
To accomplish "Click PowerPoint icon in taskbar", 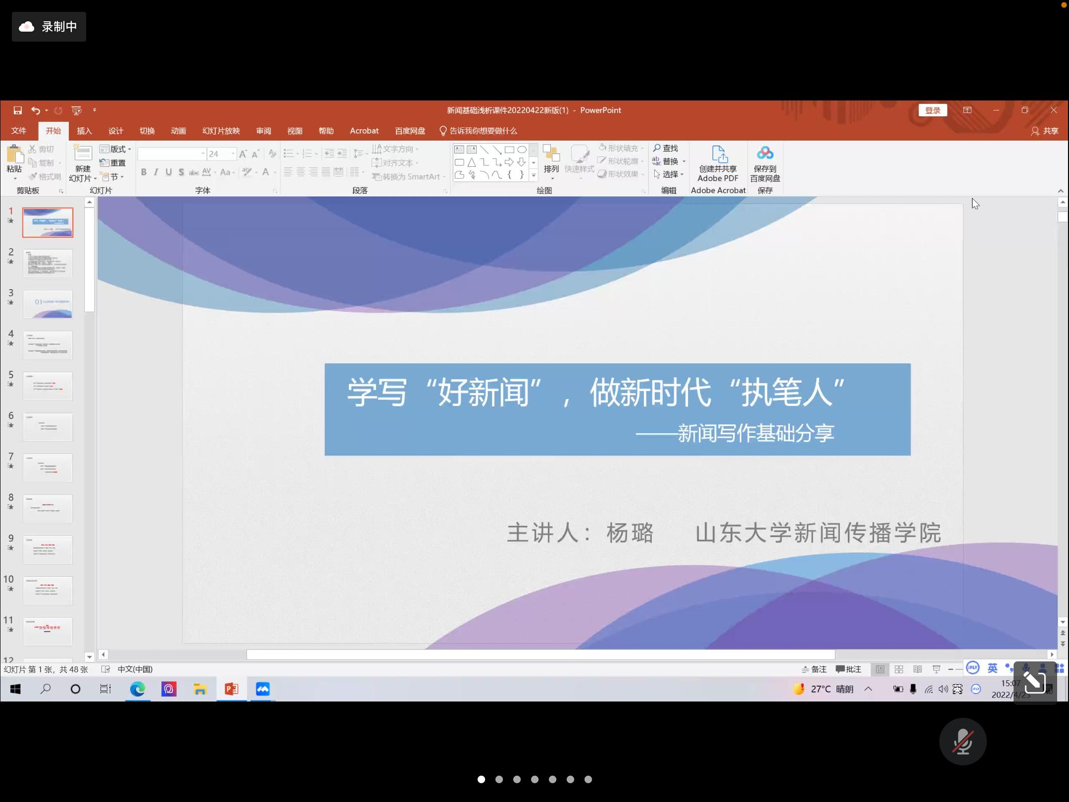I will tap(231, 689).
